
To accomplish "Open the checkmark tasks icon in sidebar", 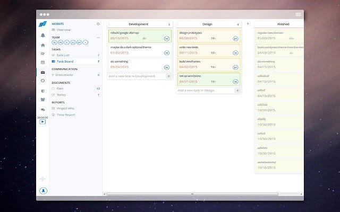I will [42, 54].
